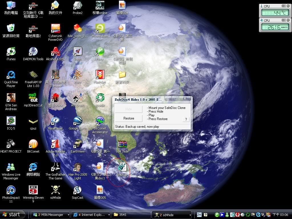This screenshot has width=292, height=219.
Task: Select the SopCast desktop icon
Action: point(78,190)
